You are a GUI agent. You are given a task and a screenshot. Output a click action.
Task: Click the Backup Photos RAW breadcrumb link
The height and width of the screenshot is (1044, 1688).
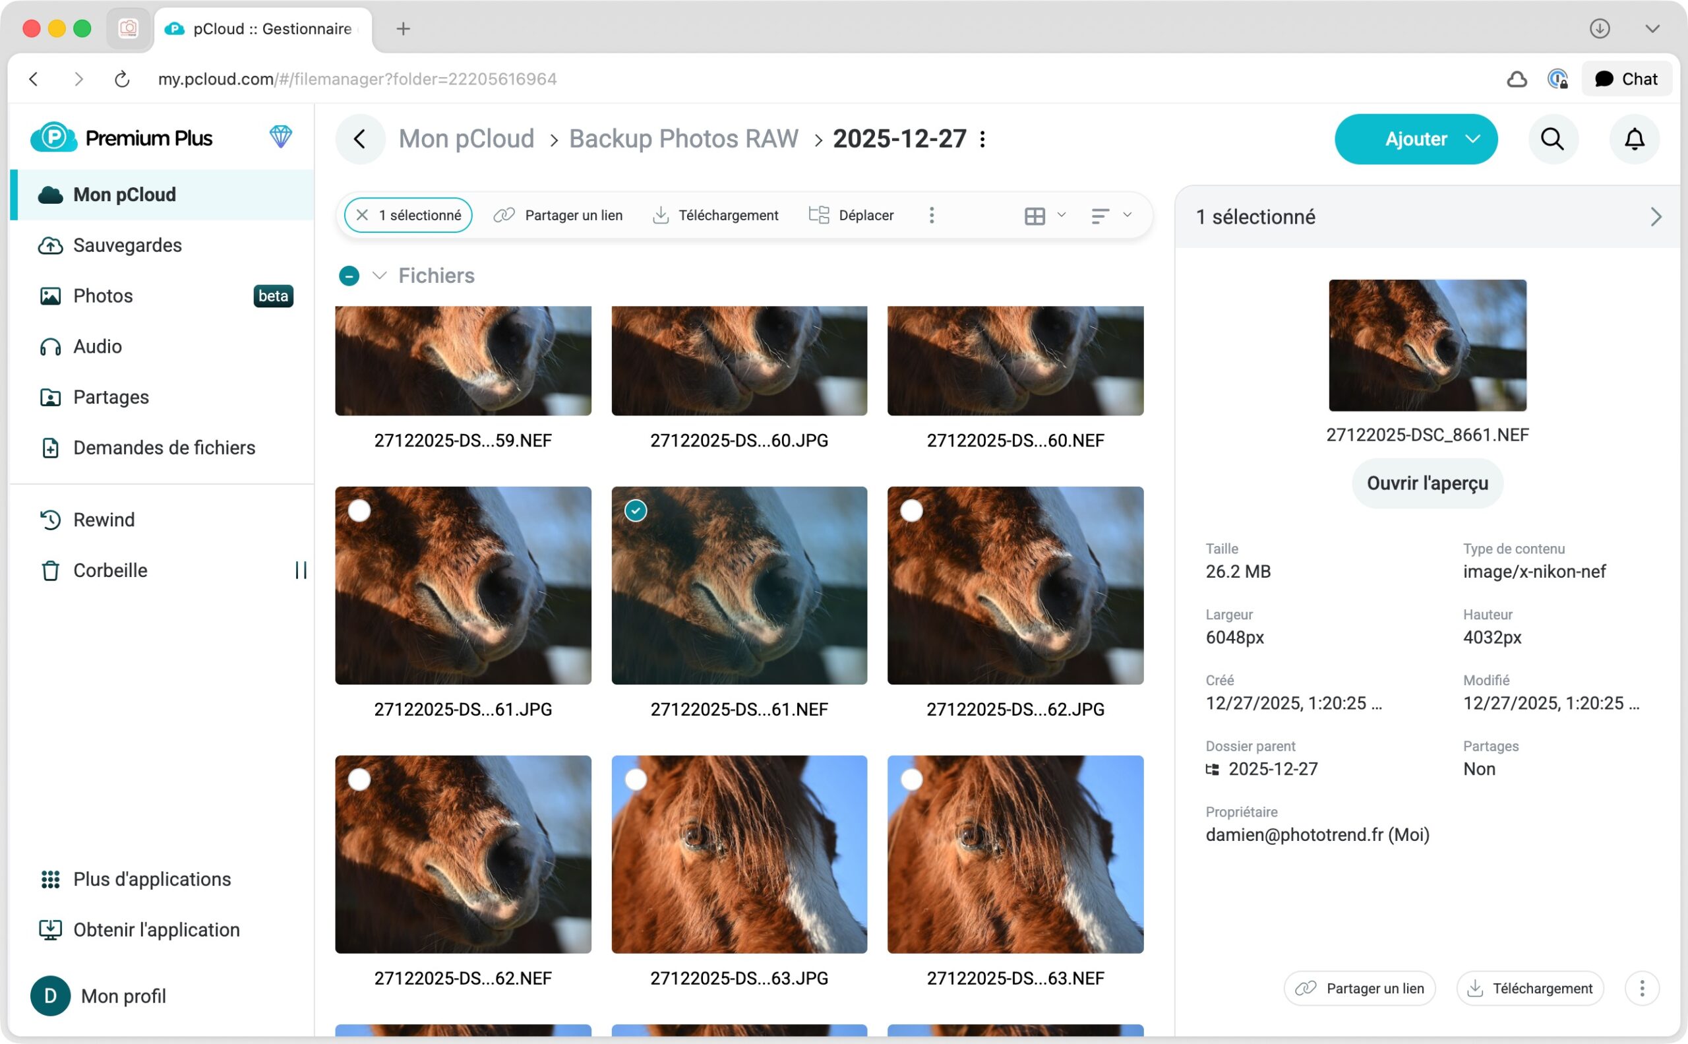point(683,138)
